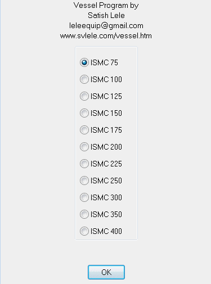The image size is (211, 284).
Task: Click the empty circle beside ISMC 100
Action: coord(84,79)
